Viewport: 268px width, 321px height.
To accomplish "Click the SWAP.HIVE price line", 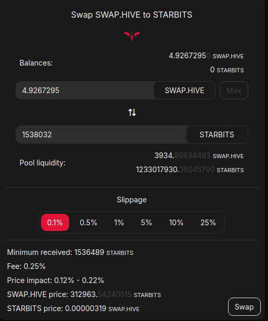I will 84,294.
